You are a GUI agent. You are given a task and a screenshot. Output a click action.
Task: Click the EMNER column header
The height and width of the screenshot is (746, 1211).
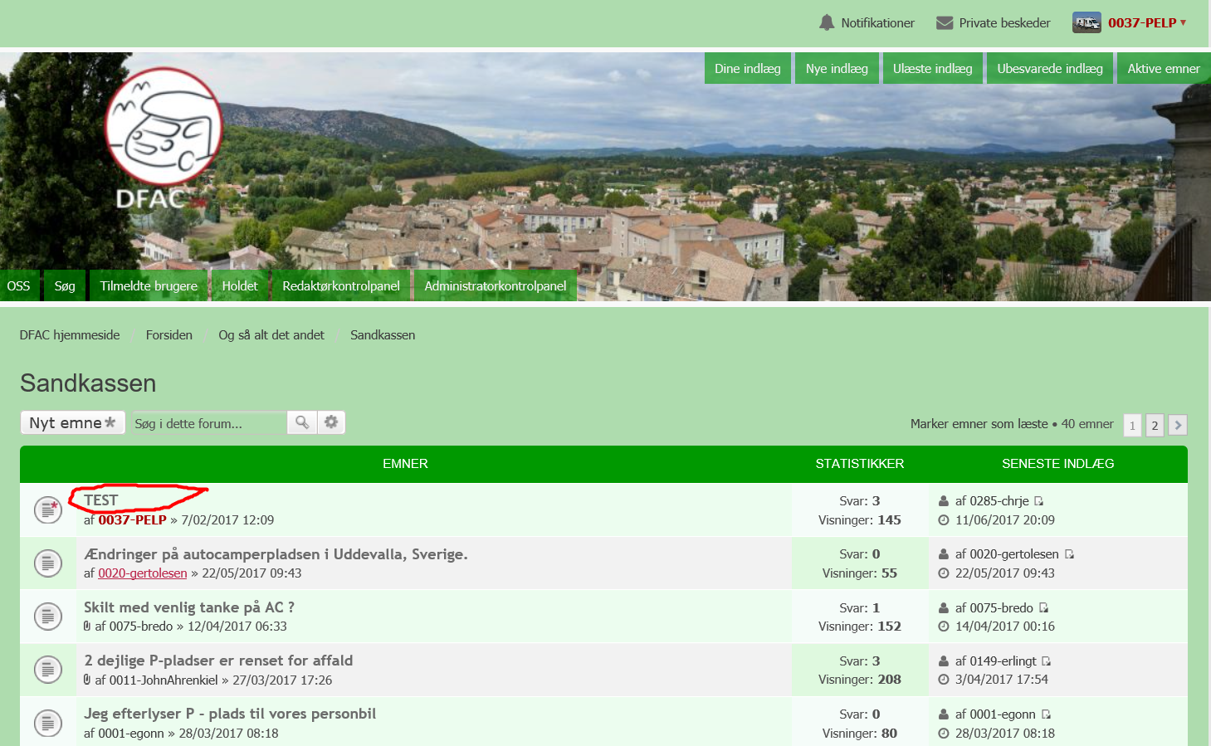[405, 464]
